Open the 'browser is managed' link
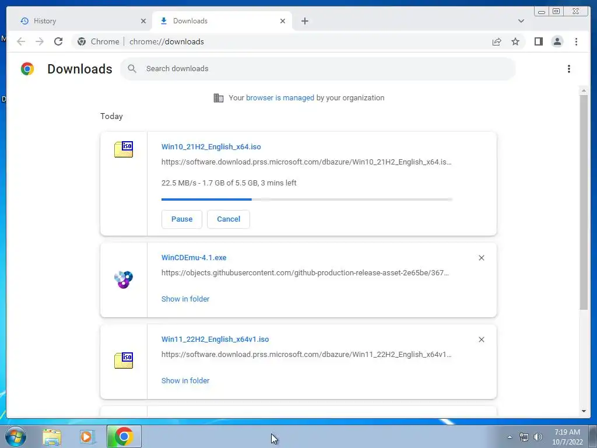 coord(280,98)
